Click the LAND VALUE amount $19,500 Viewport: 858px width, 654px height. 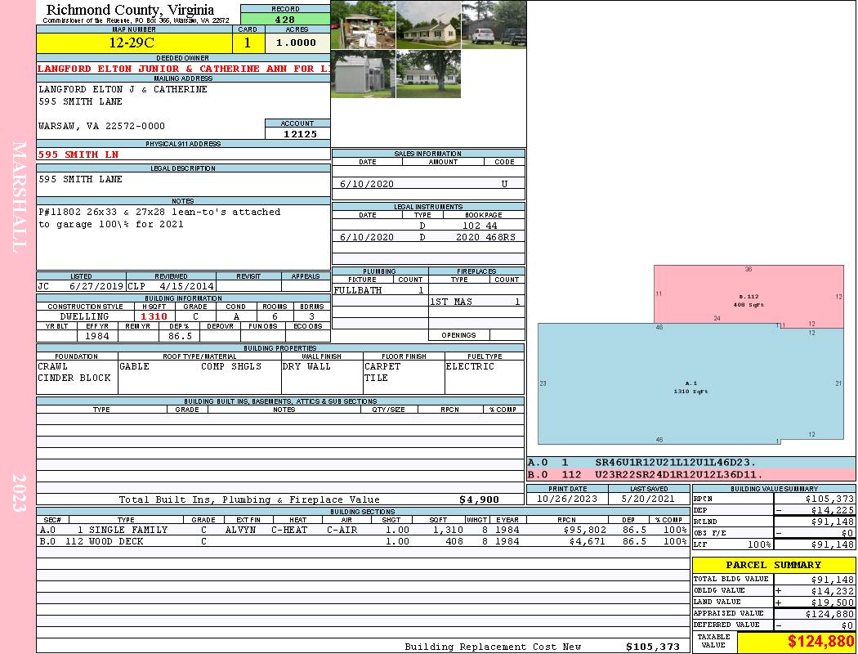click(833, 602)
